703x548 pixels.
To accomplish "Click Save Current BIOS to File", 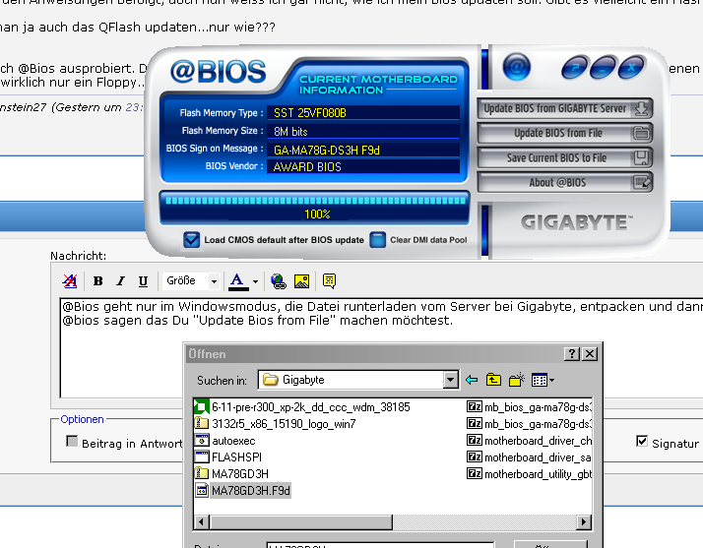I will (564, 157).
